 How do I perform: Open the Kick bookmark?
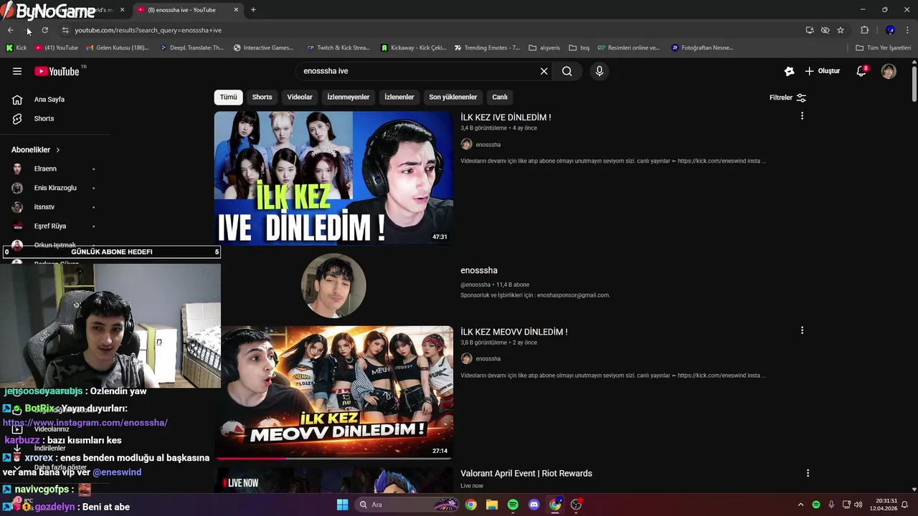[x=16, y=48]
